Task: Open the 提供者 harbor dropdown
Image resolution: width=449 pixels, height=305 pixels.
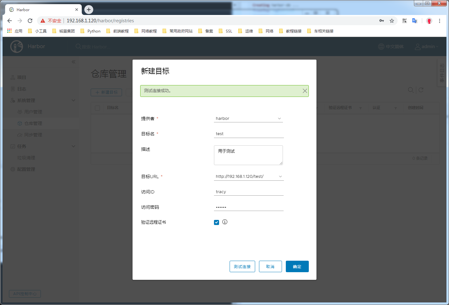Action: click(x=248, y=119)
